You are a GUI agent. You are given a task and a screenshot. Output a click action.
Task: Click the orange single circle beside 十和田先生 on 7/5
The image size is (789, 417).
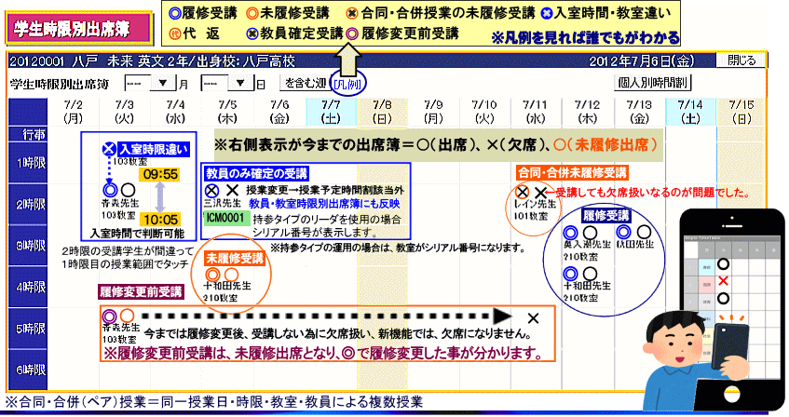click(x=231, y=275)
